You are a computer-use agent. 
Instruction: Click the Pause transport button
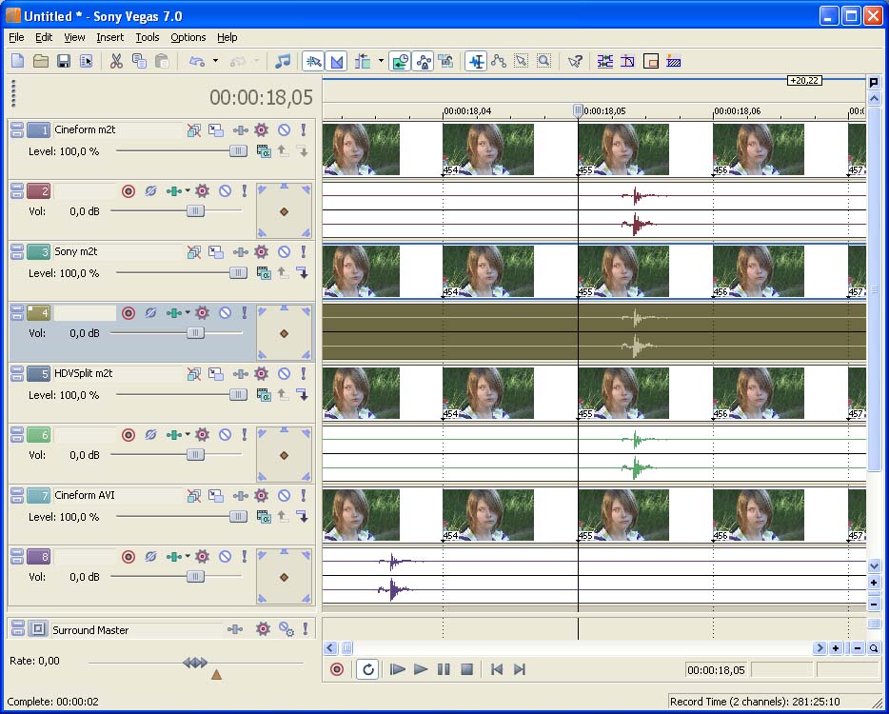coord(444,670)
